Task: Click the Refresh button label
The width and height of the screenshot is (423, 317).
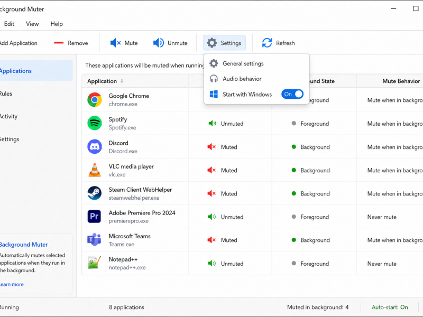Action: click(285, 43)
